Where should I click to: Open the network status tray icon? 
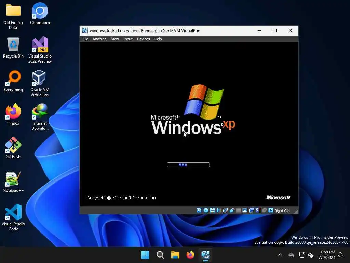pyautogui.click(x=302, y=255)
